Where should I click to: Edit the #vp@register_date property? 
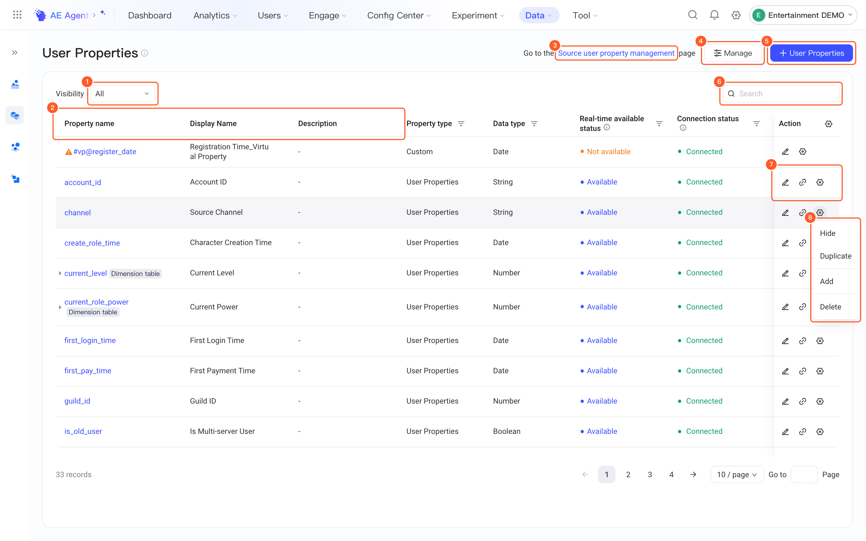coord(785,151)
